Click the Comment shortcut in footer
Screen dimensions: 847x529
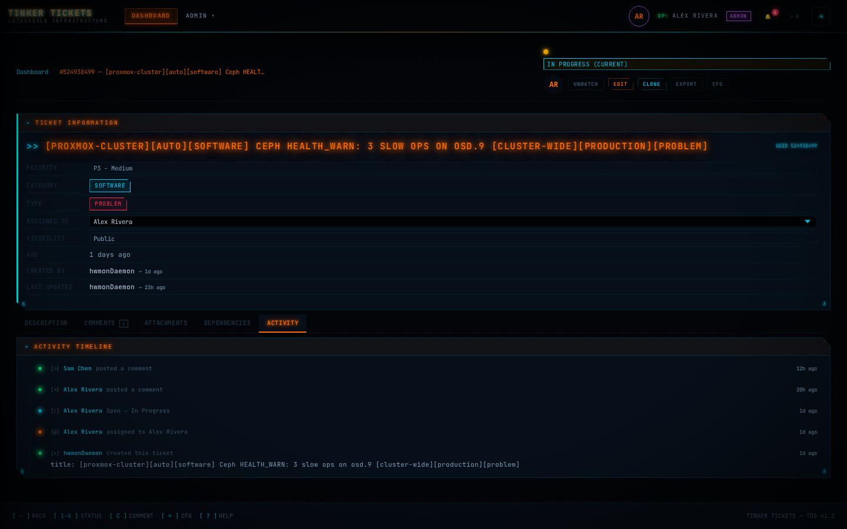pos(131,516)
